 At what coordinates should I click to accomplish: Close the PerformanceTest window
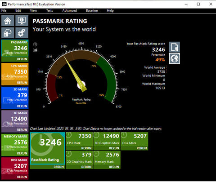[211, 4]
